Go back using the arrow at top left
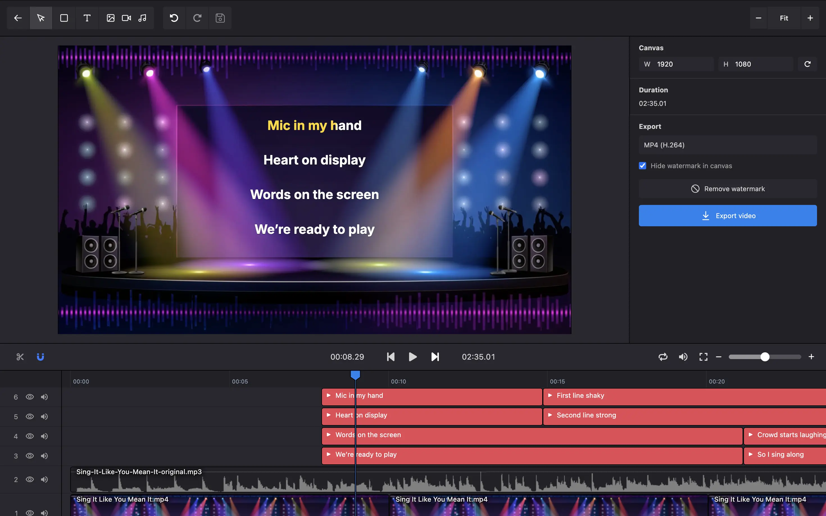The width and height of the screenshot is (826, 516). coord(17,18)
